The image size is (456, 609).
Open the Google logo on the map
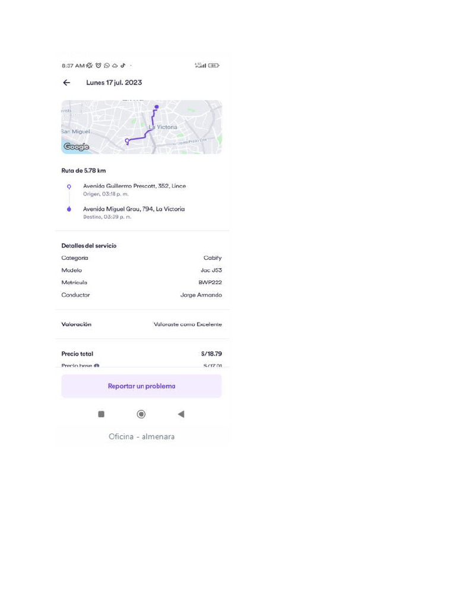pyautogui.click(x=77, y=146)
